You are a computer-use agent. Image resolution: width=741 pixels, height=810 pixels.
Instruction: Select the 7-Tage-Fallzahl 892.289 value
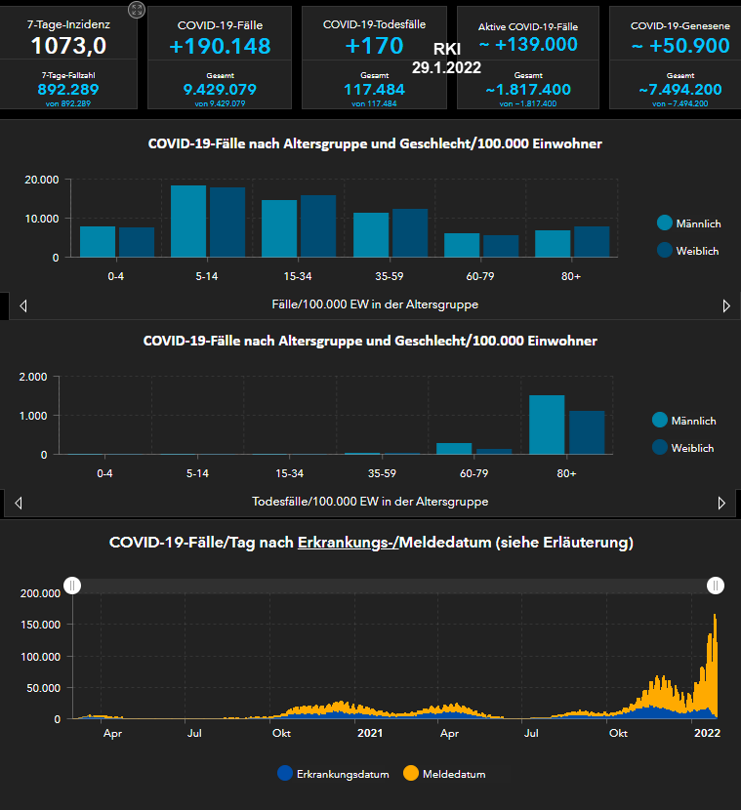pos(69,89)
